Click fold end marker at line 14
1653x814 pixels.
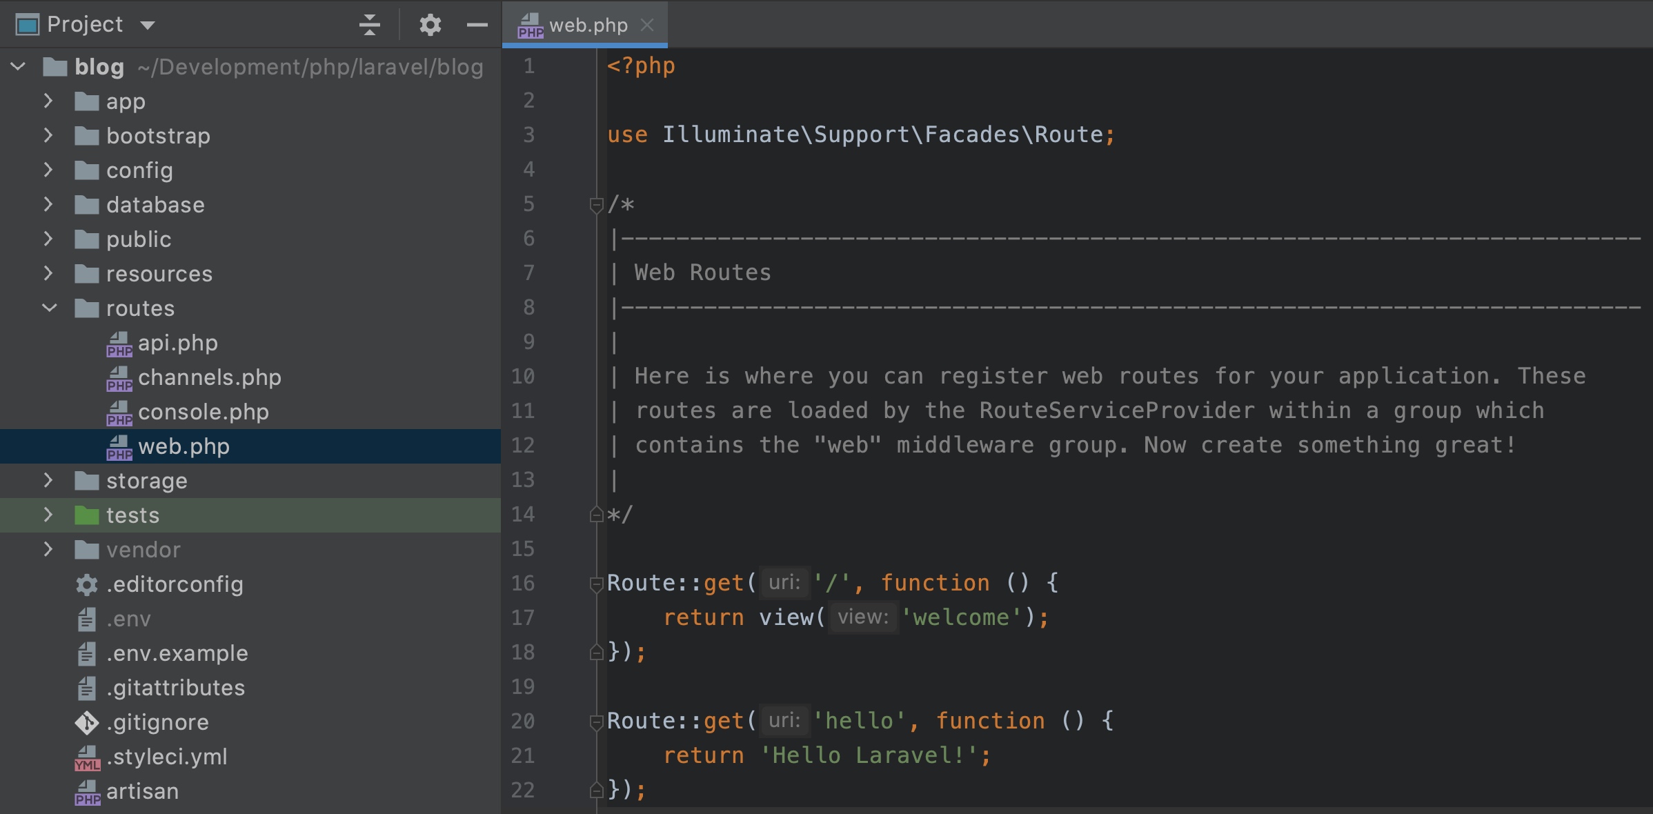[x=597, y=515]
